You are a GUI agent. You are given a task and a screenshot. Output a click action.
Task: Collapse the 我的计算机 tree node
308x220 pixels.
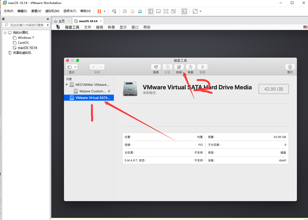pyautogui.click(x=5, y=33)
